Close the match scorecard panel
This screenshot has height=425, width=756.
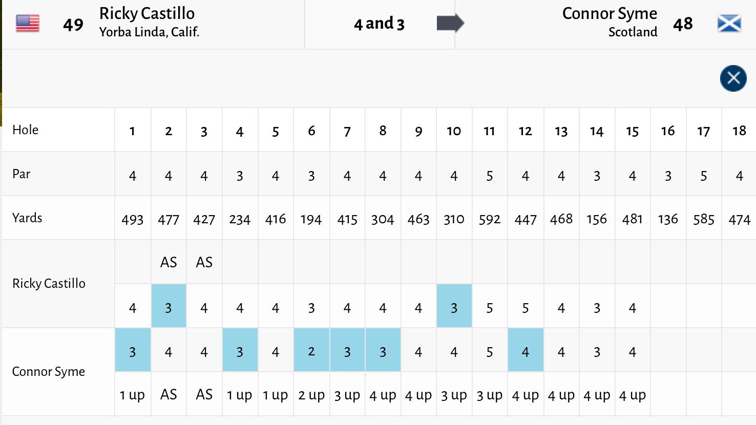tap(733, 78)
